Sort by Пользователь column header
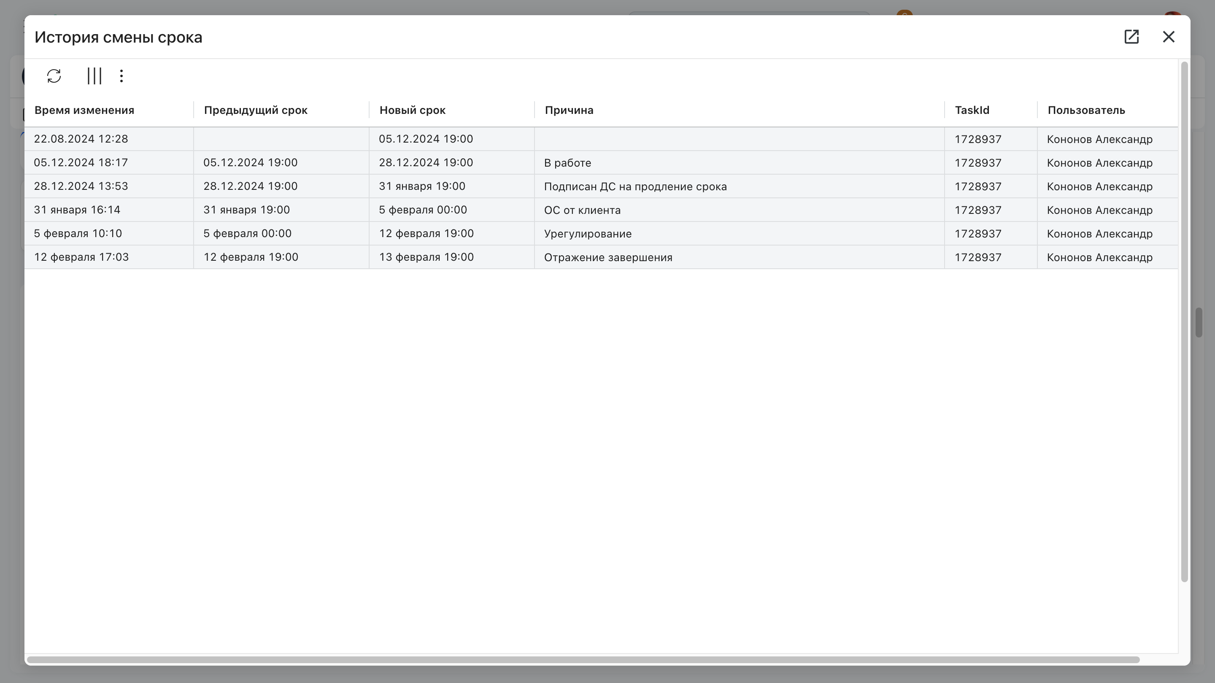This screenshot has height=683, width=1215. pos(1086,111)
